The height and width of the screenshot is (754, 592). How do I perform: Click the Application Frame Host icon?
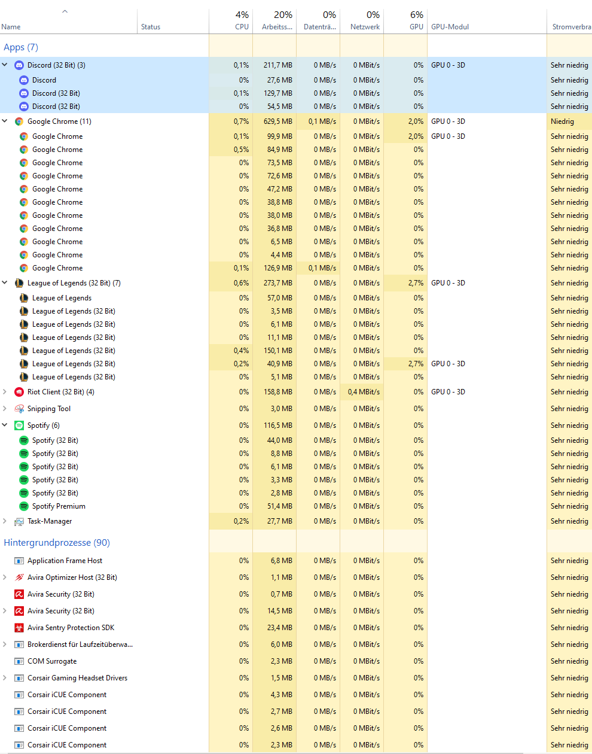pos(19,561)
